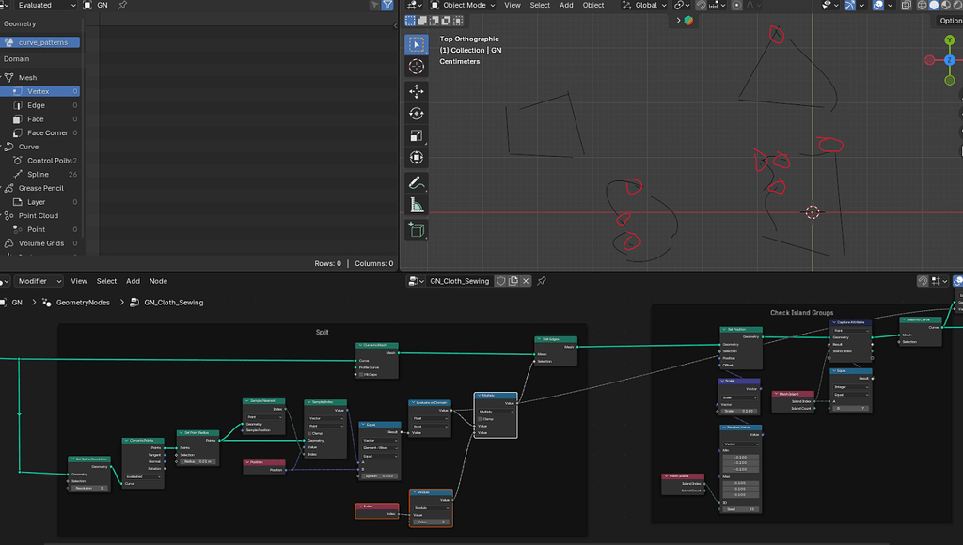Select the Vertex domain
This screenshot has width=963, height=545.
pyautogui.click(x=39, y=91)
